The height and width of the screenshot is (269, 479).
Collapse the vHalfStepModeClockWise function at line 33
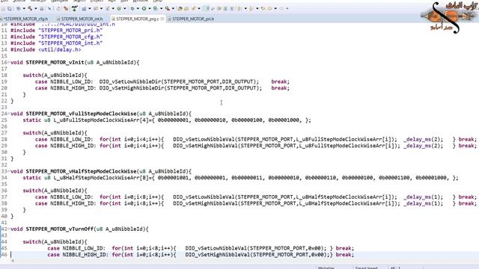(8, 171)
